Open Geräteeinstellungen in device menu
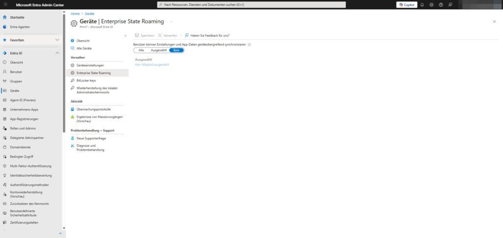503x238 pixels. coord(90,65)
